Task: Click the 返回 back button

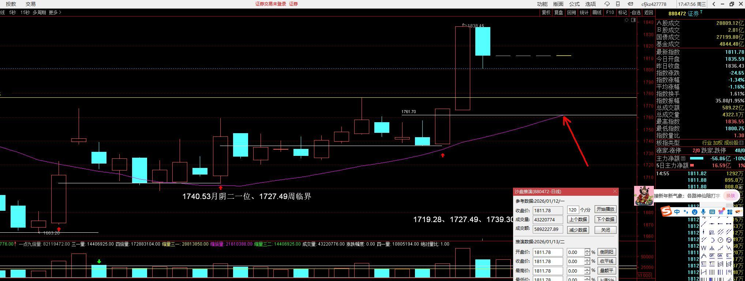Action: [649, 12]
